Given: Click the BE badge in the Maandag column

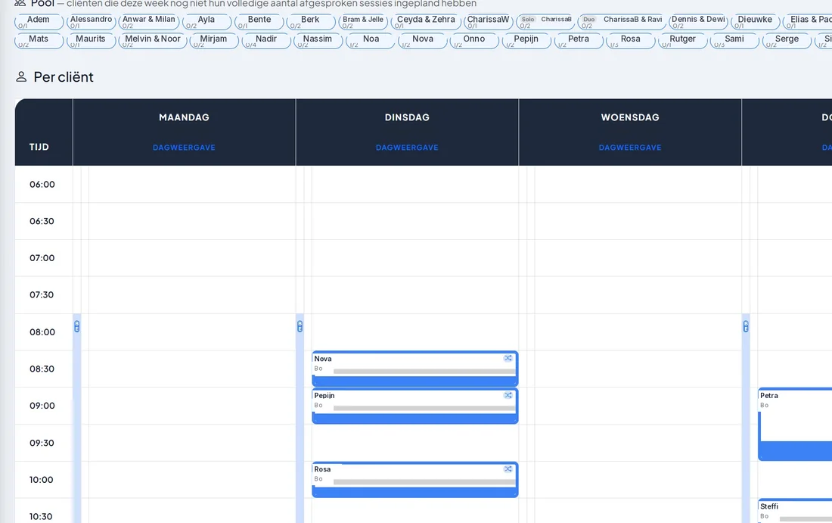Looking at the screenshot, I should pos(77,326).
